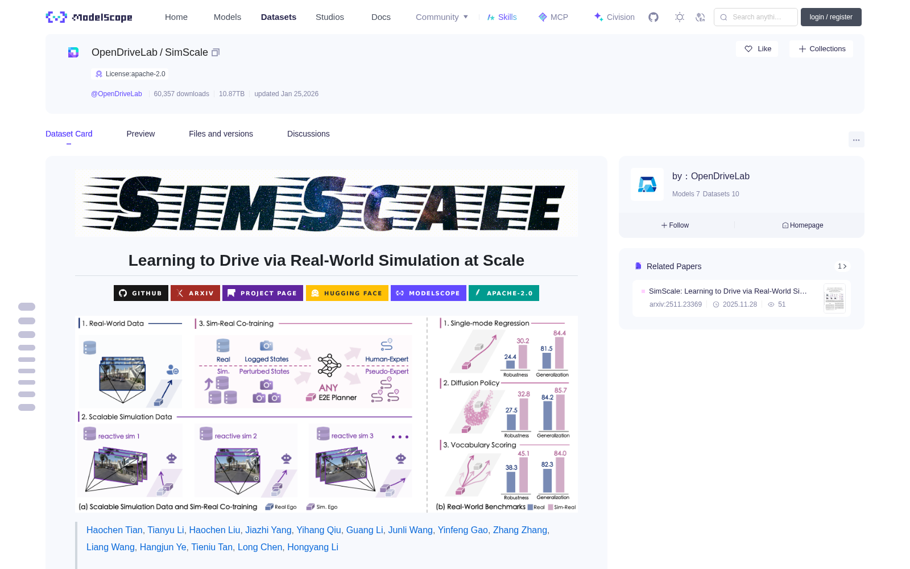
Task: Open the OpenDriveLab organization logo
Action: [x=647, y=184]
